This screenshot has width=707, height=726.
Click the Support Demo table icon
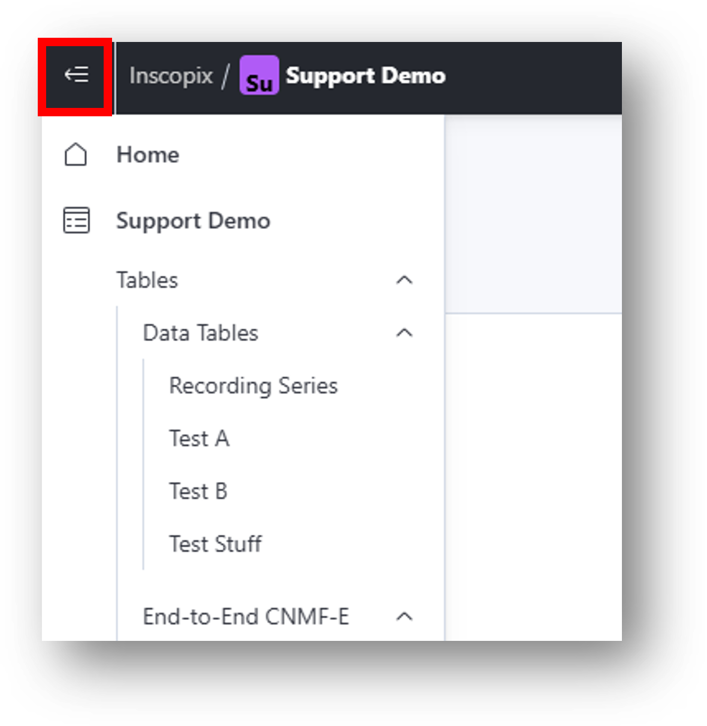pos(76,220)
